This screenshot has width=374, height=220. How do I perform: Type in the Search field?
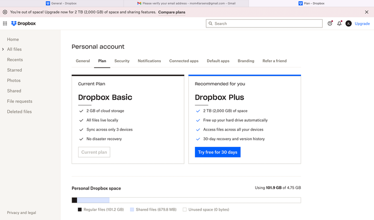click(x=266, y=23)
